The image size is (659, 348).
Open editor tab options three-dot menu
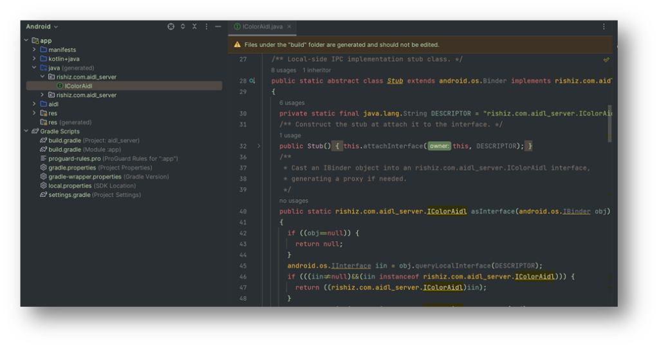click(604, 26)
